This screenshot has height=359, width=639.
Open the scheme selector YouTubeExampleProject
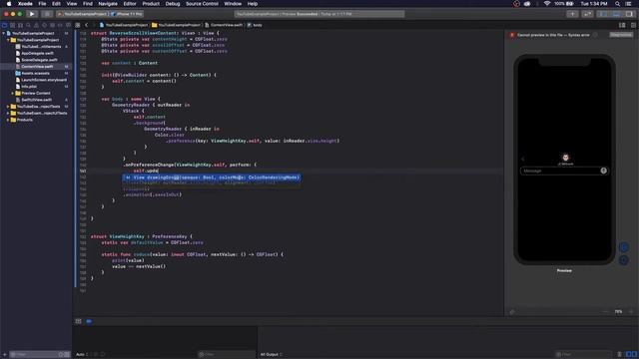click(83, 14)
